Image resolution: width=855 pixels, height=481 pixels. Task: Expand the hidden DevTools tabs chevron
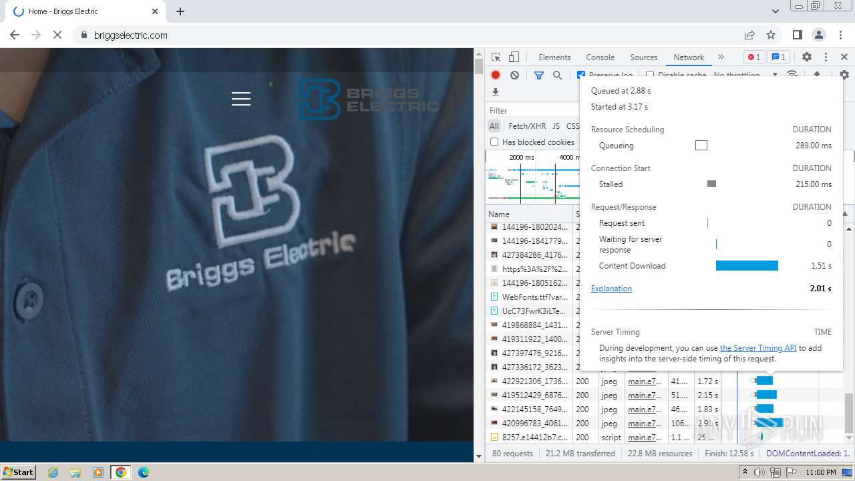coord(721,57)
